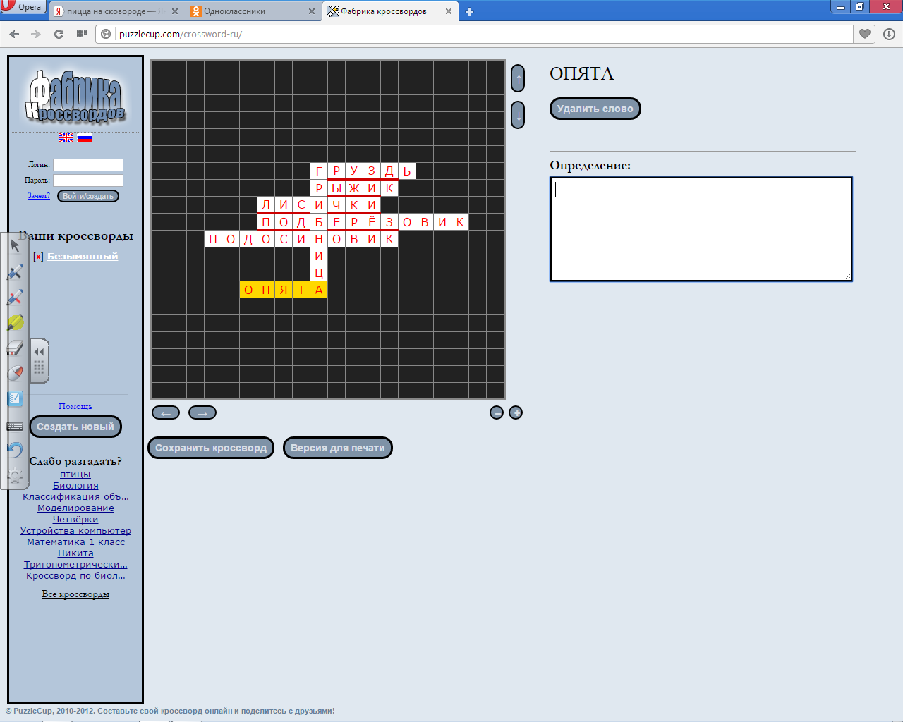The height and width of the screenshot is (722, 903).
Task: Focus the Пароль input field
Action: coord(88,180)
